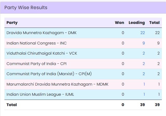166x116 pixels.
Task: Click Viduthalai Chiruthaigal Katchi - VCK party name
Action: click(42, 53)
